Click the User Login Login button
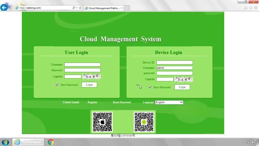The image size is (259, 146). point(89,85)
